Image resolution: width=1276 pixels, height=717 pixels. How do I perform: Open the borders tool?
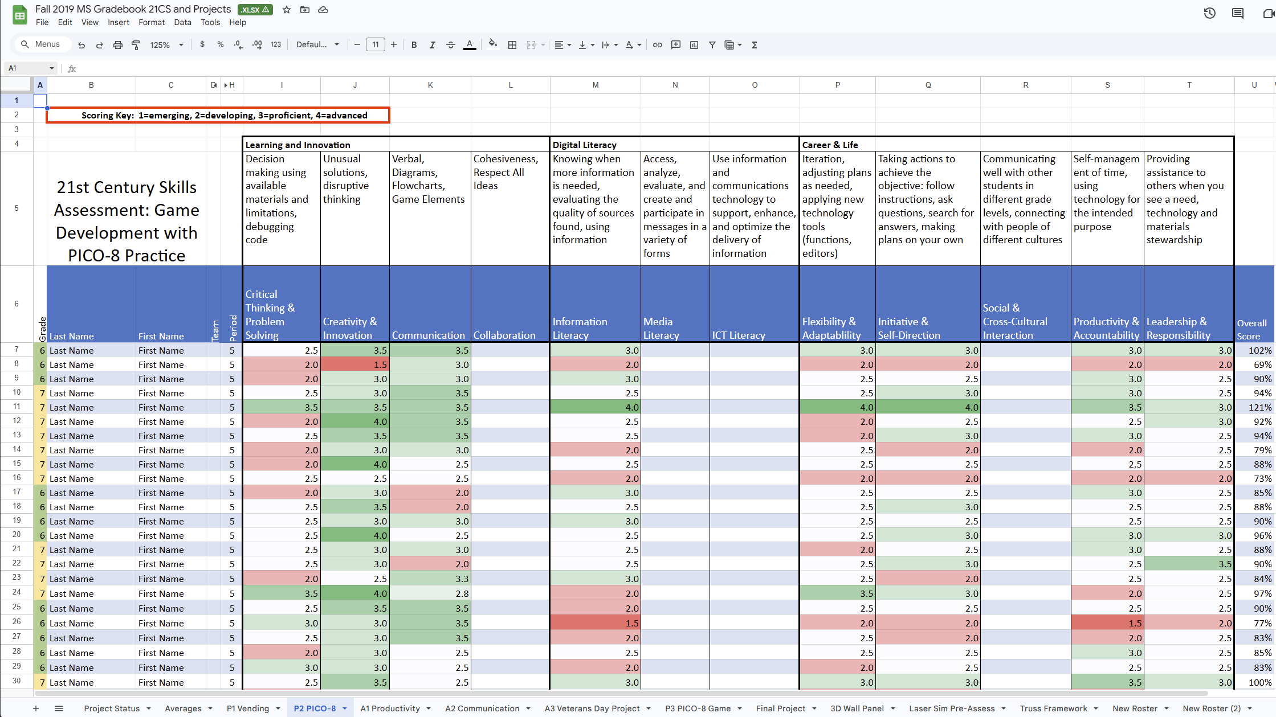(512, 44)
